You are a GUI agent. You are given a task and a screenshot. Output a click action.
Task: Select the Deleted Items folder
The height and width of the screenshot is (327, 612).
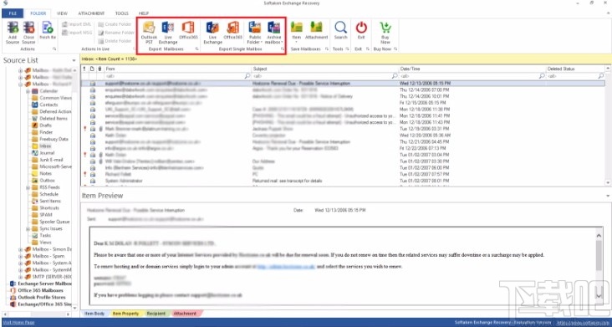point(54,118)
